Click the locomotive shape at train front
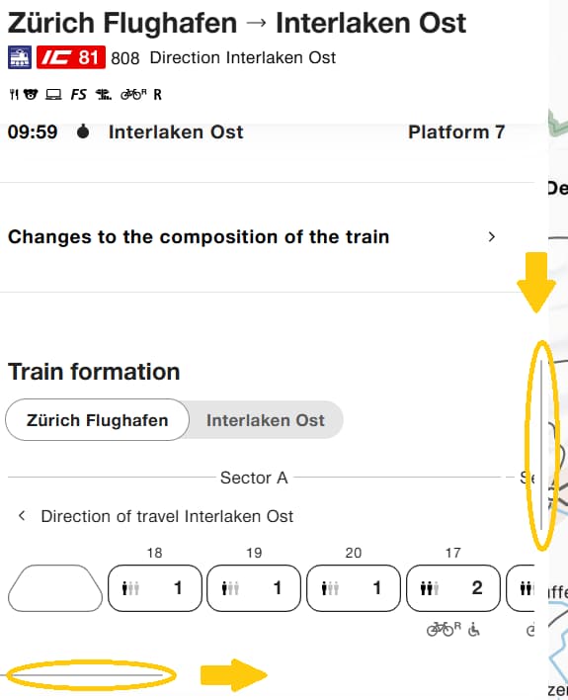 pos(55,588)
